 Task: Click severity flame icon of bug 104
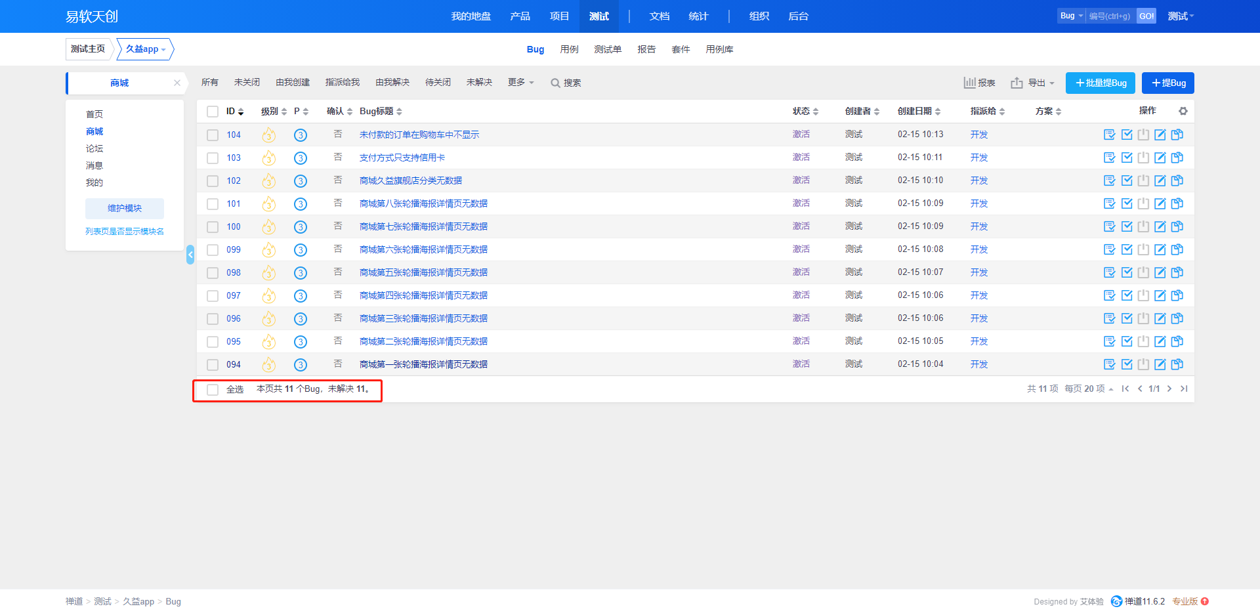pyautogui.click(x=268, y=135)
